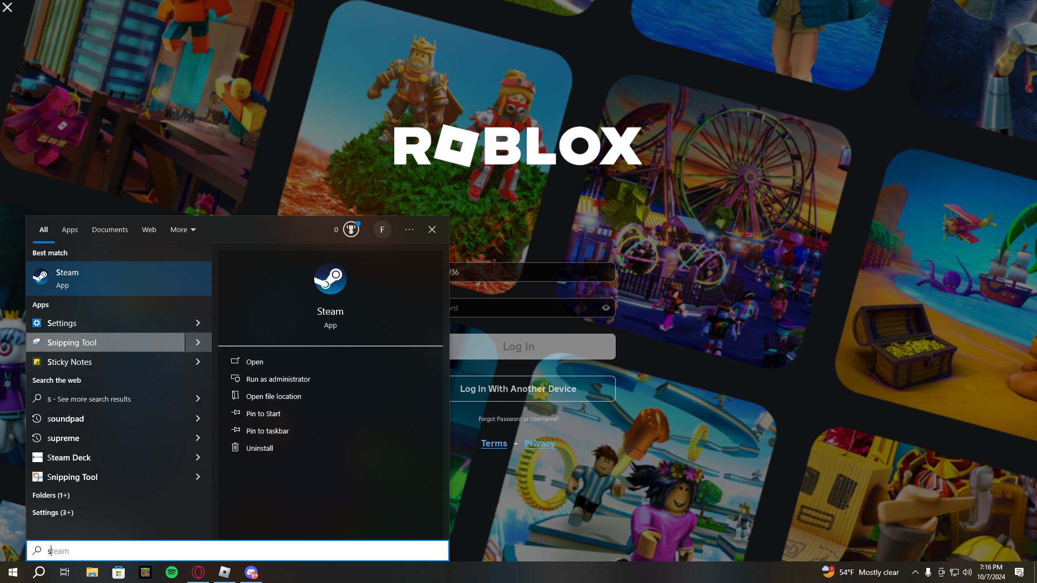Screen dimensions: 1037x583
Task: Toggle password visibility eye icon
Action: click(605, 308)
